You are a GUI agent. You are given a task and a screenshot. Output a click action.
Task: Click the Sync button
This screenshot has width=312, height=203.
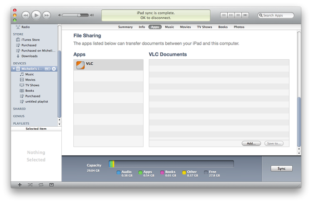[281, 168]
